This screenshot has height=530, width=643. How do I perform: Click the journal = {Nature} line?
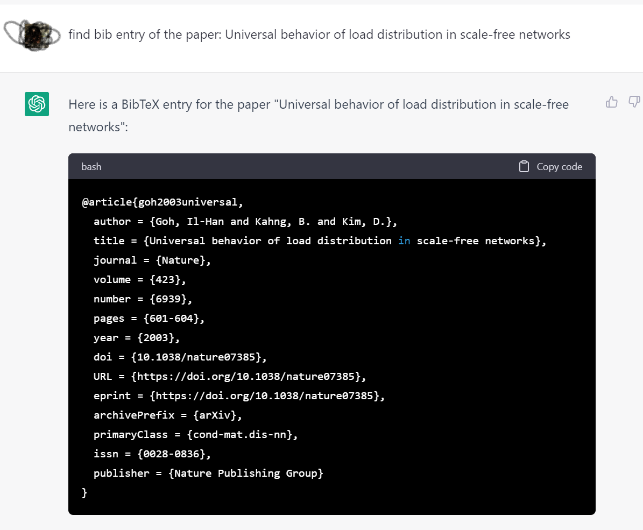152,260
